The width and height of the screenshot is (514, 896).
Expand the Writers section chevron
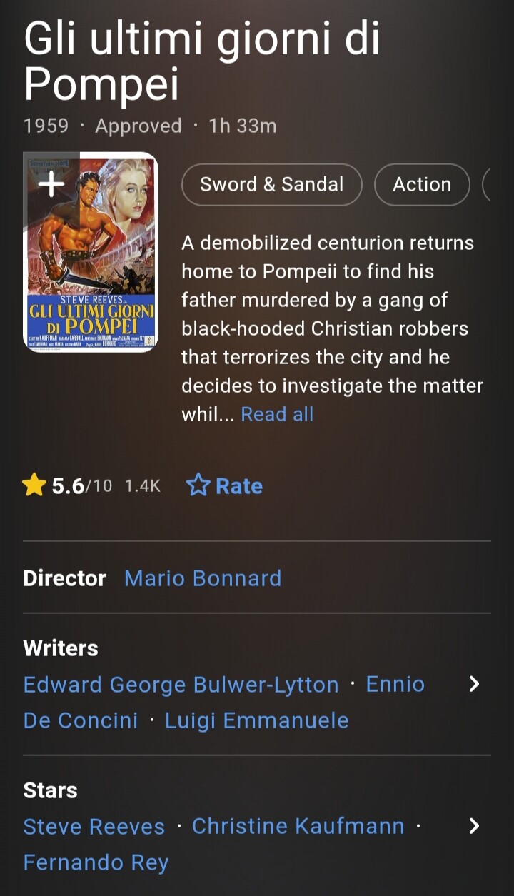[x=473, y=685]
